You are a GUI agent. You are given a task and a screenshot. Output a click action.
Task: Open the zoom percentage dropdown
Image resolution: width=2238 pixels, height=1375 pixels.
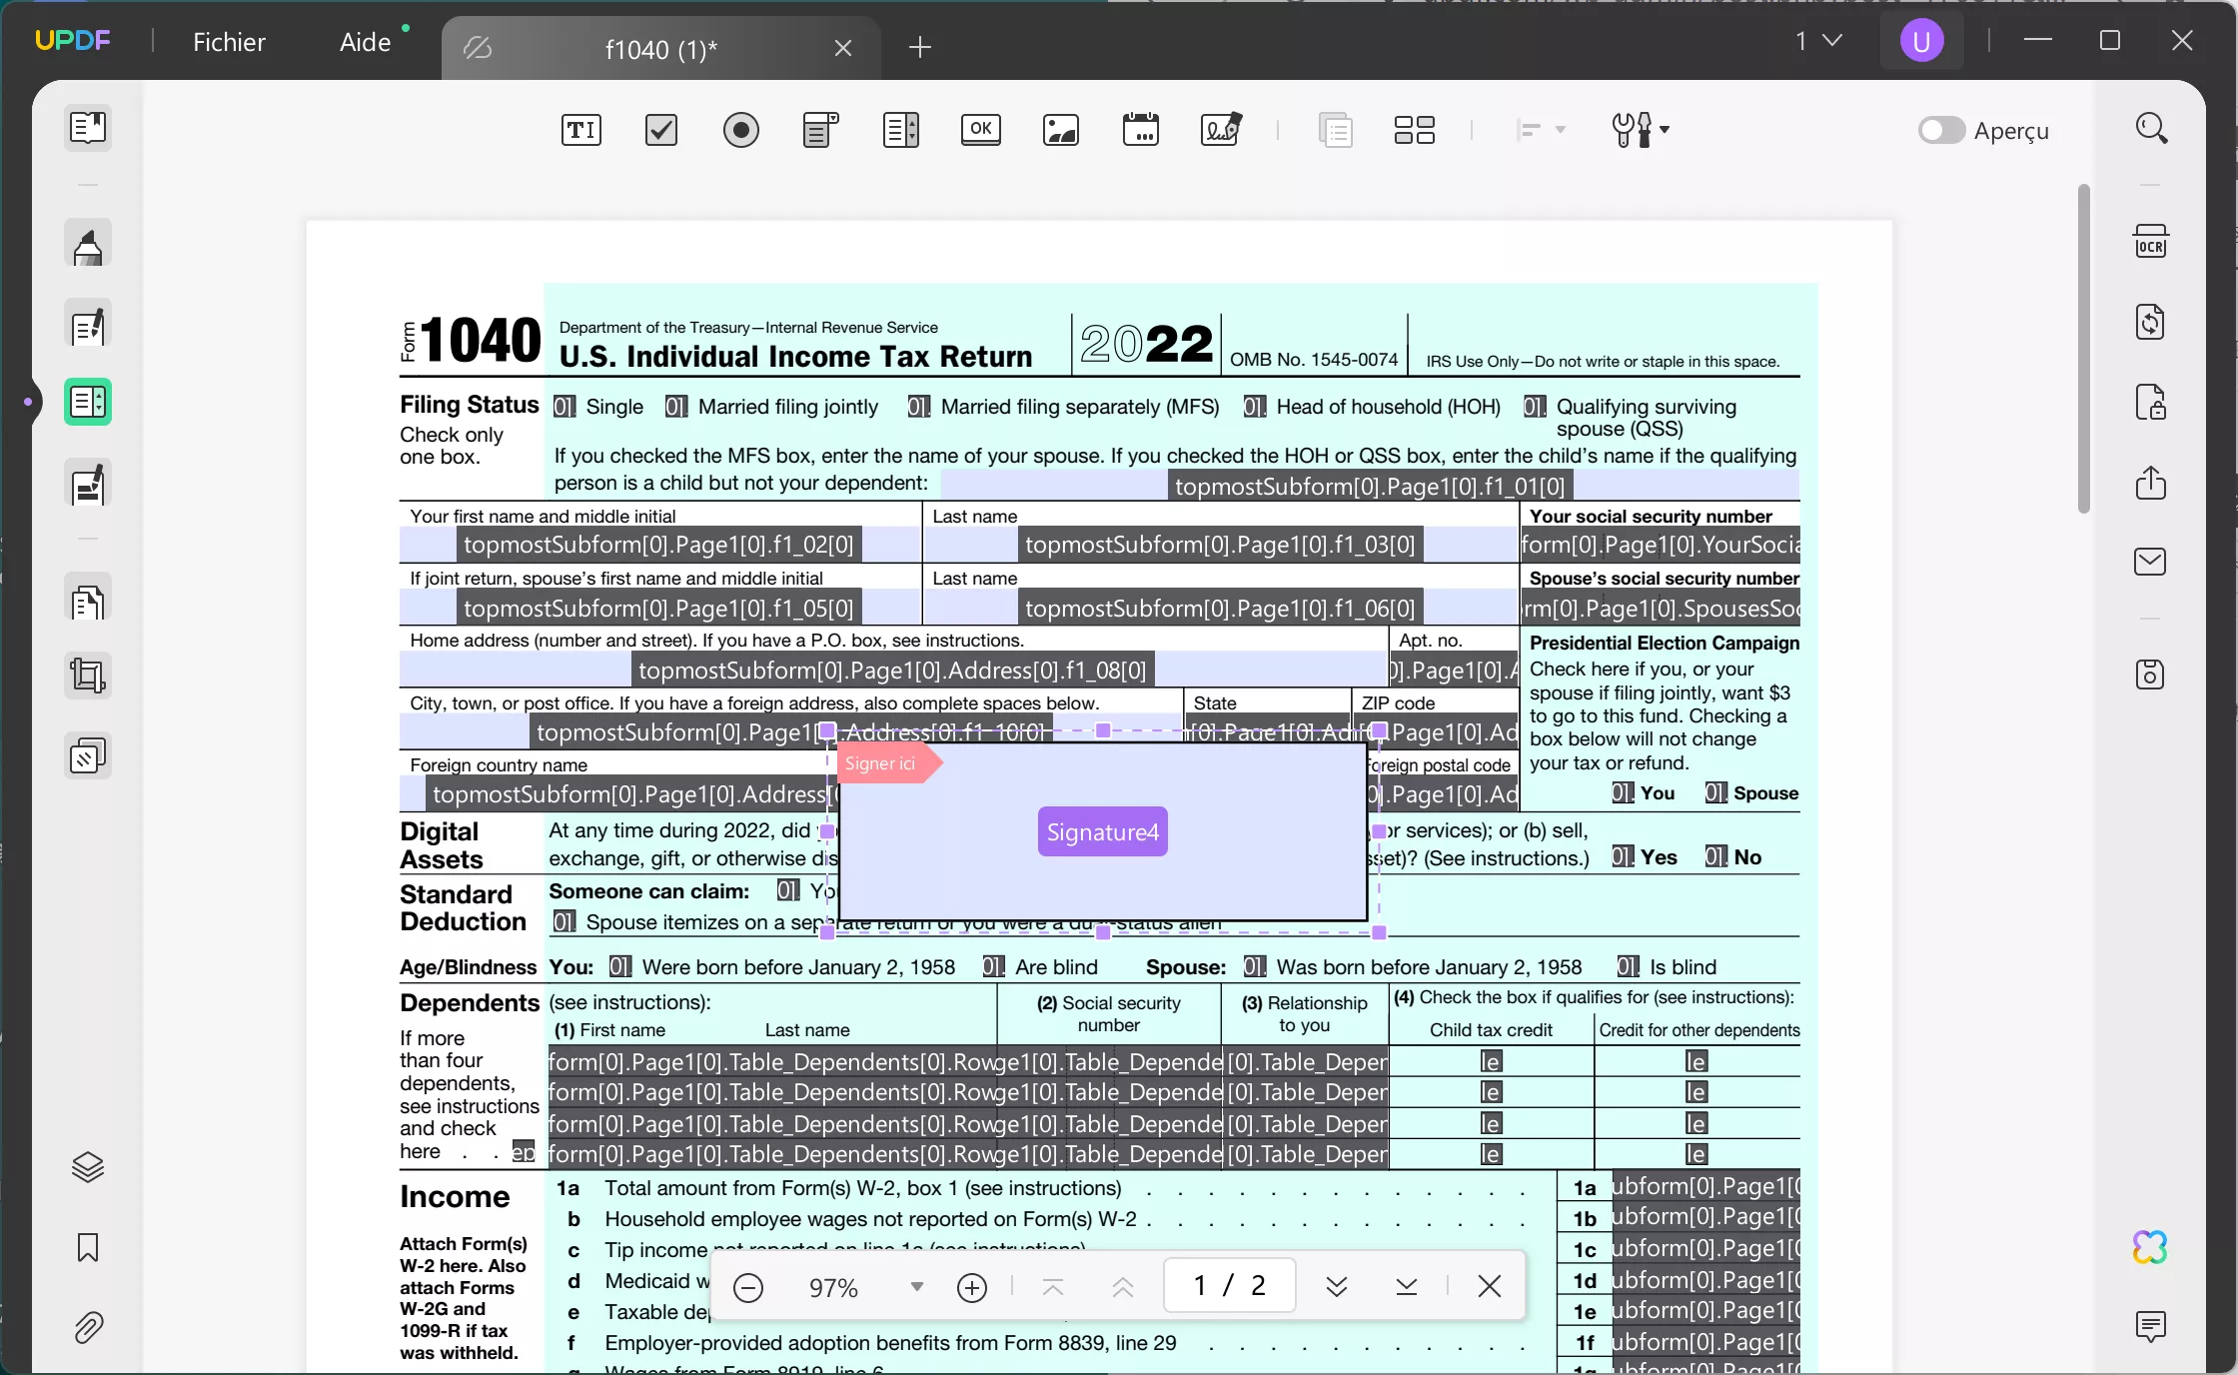pyautogui.click(x=914, y=1286)
